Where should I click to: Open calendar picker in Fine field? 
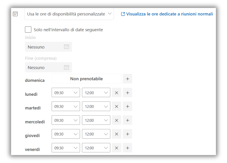point(66,67)
